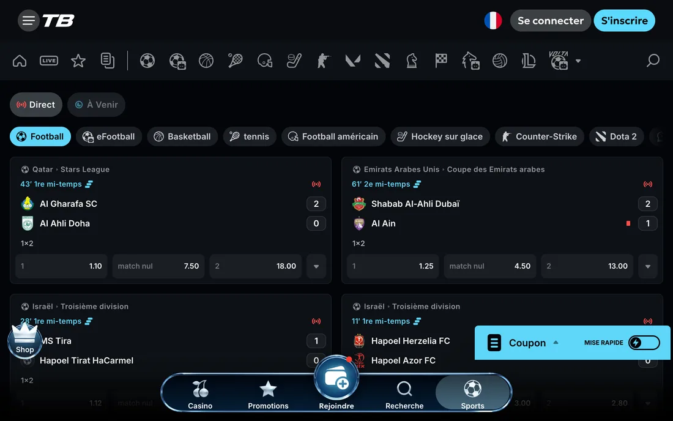Select the Counter-Strike soldier icon
This screenshot has height=421, width=673.
324,61
